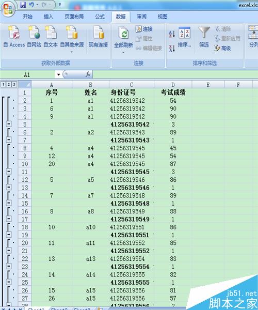Image resolution: width=258 pixels, height=310 pixels.
Task: Open the quick access toolbar customize arrow
Action: (60, 4)
